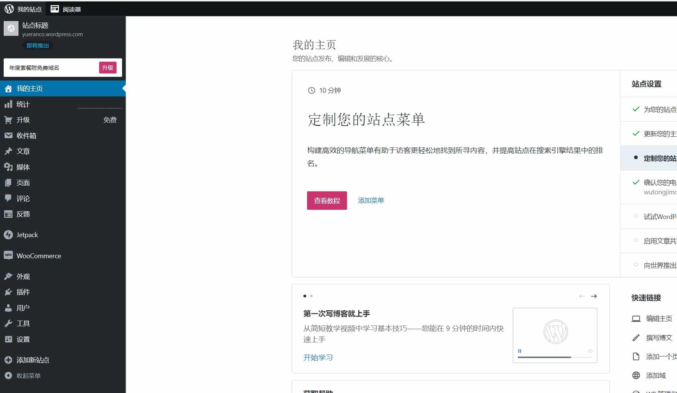The image size is (677, 393).
Task: Go to the first carousel dot
Action: [305, 296]
